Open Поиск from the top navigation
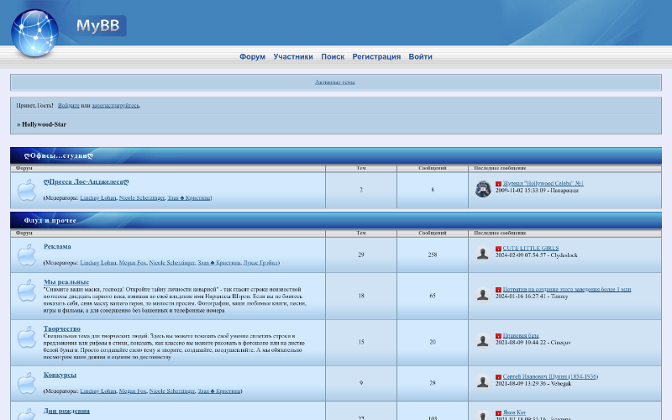The image size is (672, 420). (x=333, y=57)
